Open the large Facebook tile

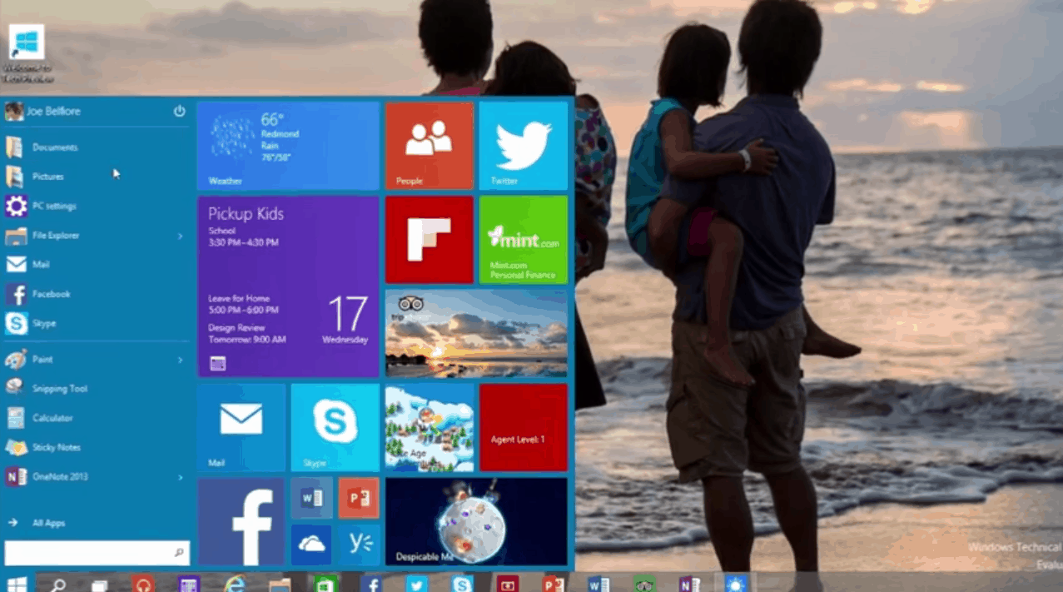241,521
